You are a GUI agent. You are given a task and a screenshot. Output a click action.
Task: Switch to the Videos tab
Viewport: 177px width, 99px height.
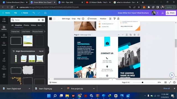(x=33, y=25)
